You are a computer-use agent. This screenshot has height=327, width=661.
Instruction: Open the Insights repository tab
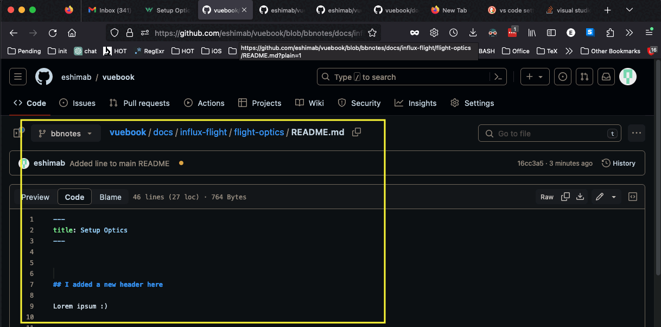pos(416,103)
